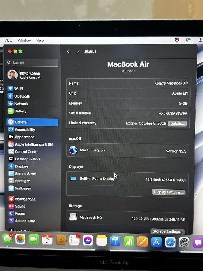Viewport: 203px width, 271px height.
Task: Click Display Settings button
Action: (x=169, y=192)
